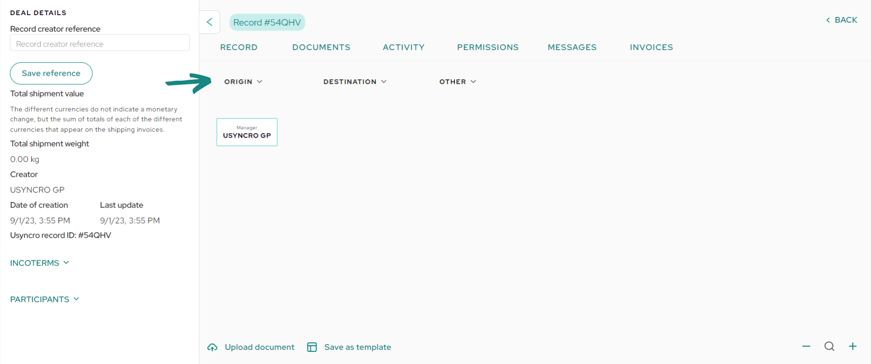Click the save as template icon
871x364 pixels.
[x=312, y=347]
